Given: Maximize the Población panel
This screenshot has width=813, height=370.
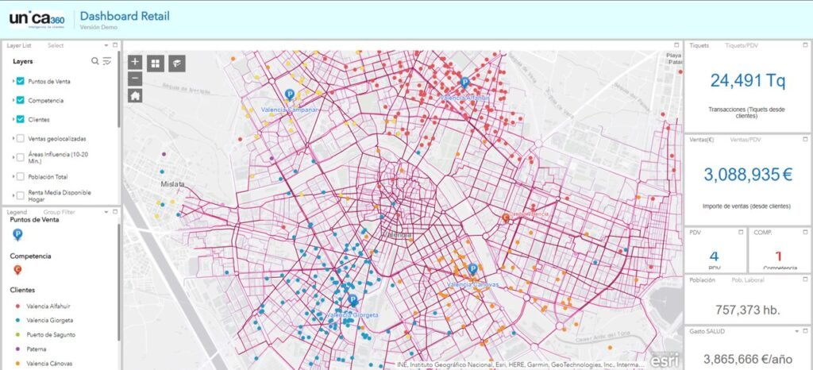Looking at the screenshot, I should 806,279.
